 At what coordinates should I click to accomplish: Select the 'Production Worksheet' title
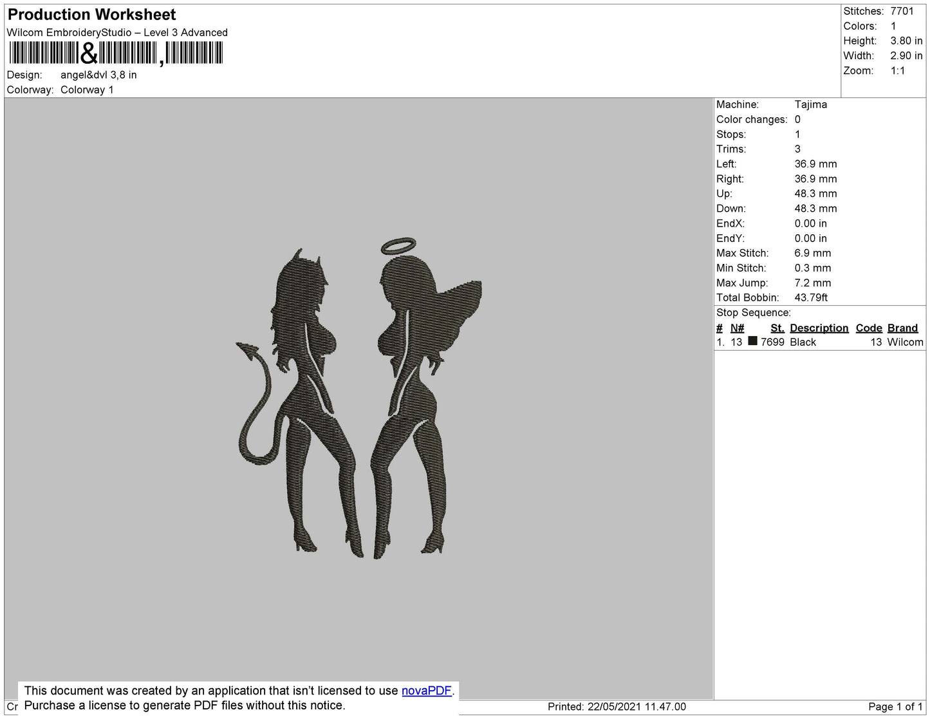[92, 14]
